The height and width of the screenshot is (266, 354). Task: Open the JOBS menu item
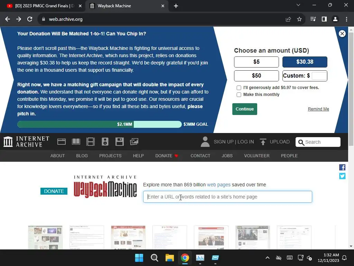(227, 156)
